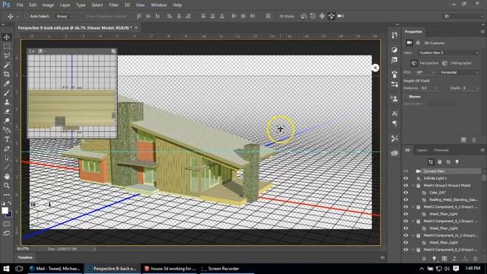Open the FOV value slider dropdown
The width and height of the screenshot is (487, 274).
tap(433, 72)
